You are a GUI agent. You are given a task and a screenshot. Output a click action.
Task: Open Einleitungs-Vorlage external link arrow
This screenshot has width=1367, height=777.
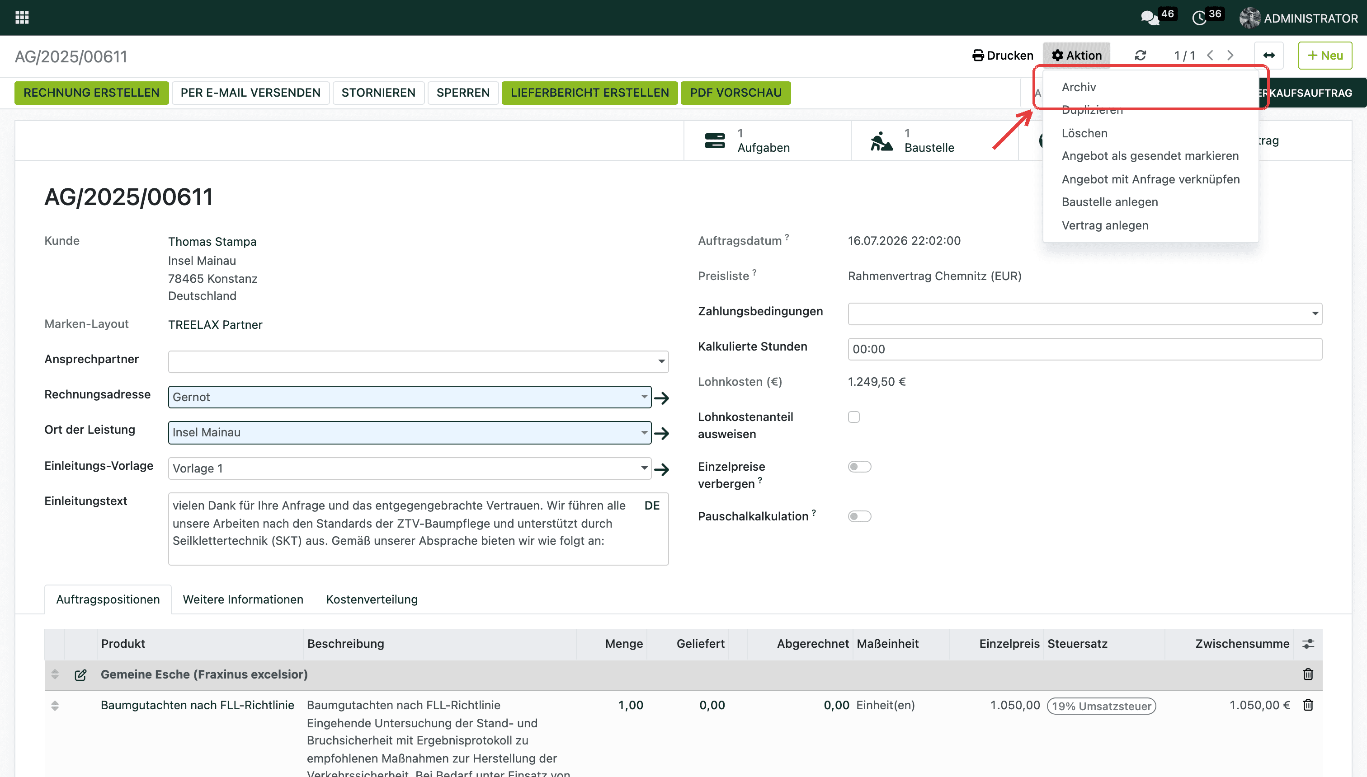pyautogui.click(x=662, y=469)
